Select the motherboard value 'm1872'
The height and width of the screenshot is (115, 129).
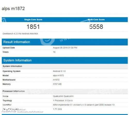56,80
